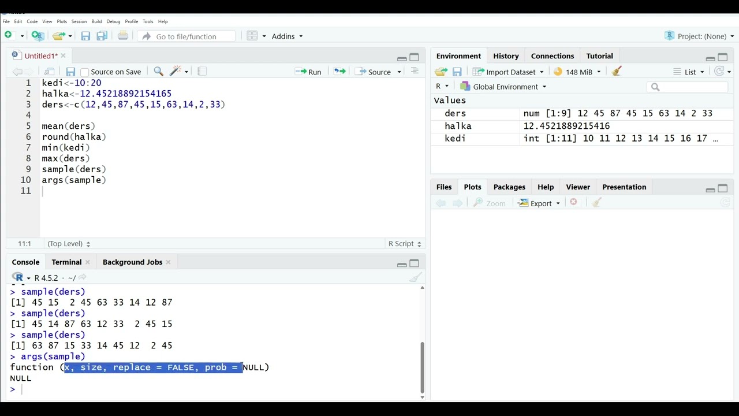Click Go to file/function field
This screenshot has height=416, width=739.
[188, 36]
